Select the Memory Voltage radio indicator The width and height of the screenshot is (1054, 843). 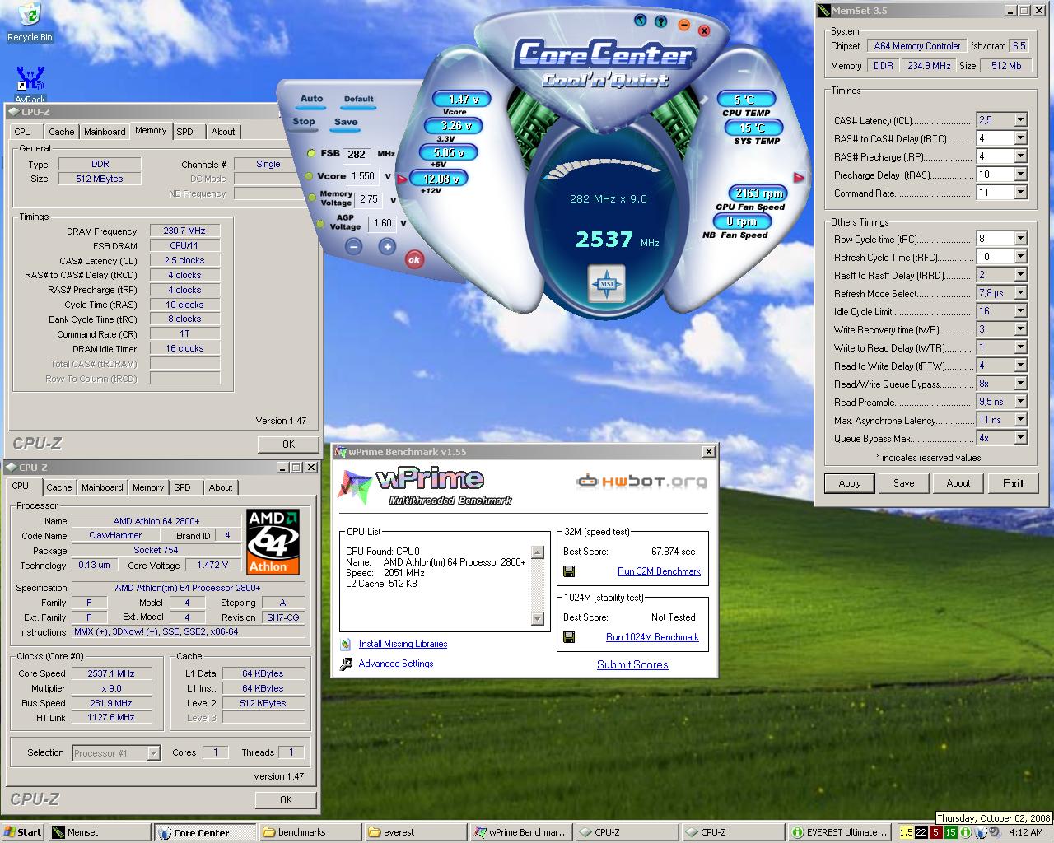(313, 198)
